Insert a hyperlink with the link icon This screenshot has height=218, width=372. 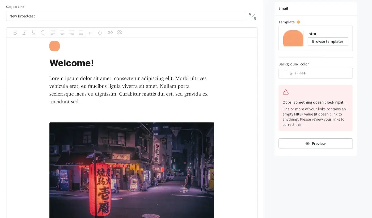click(x=110, y=32)
